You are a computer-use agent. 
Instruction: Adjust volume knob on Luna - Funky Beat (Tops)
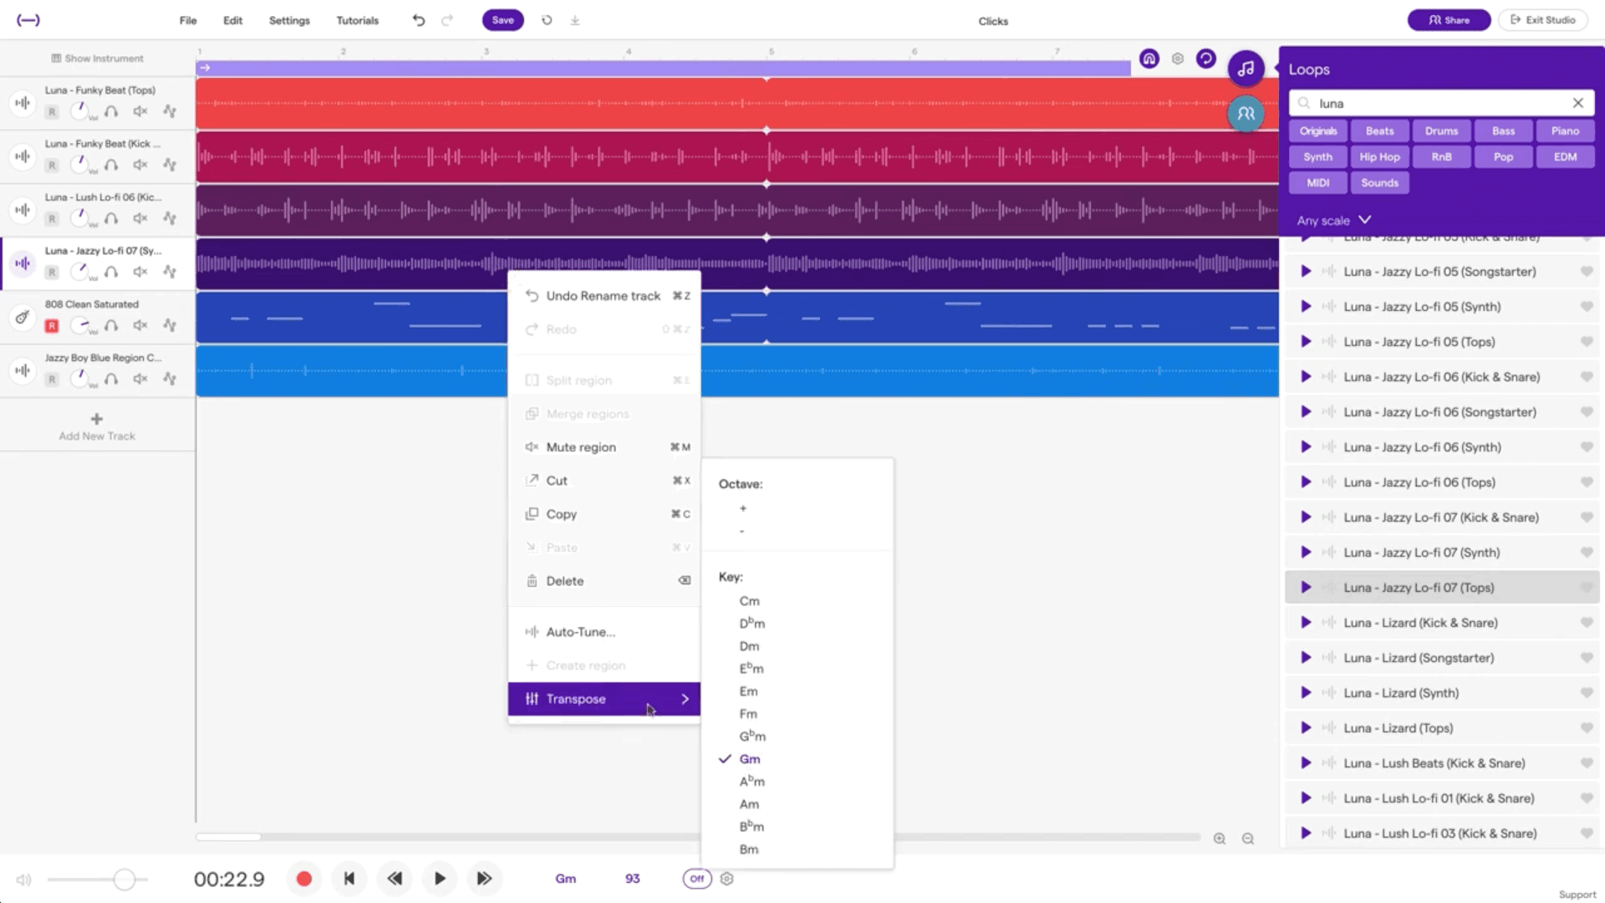pos(80,110)
